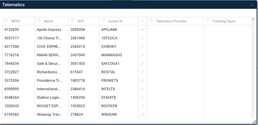Open the filter for Name column
The height and width of the screenshot is (125, 258).
coord(39,21)
